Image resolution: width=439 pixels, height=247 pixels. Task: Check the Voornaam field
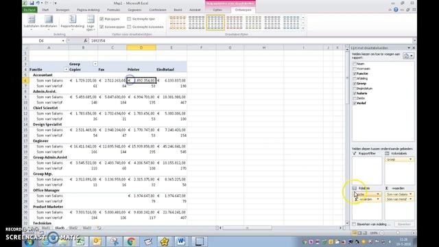coord(355,69)
